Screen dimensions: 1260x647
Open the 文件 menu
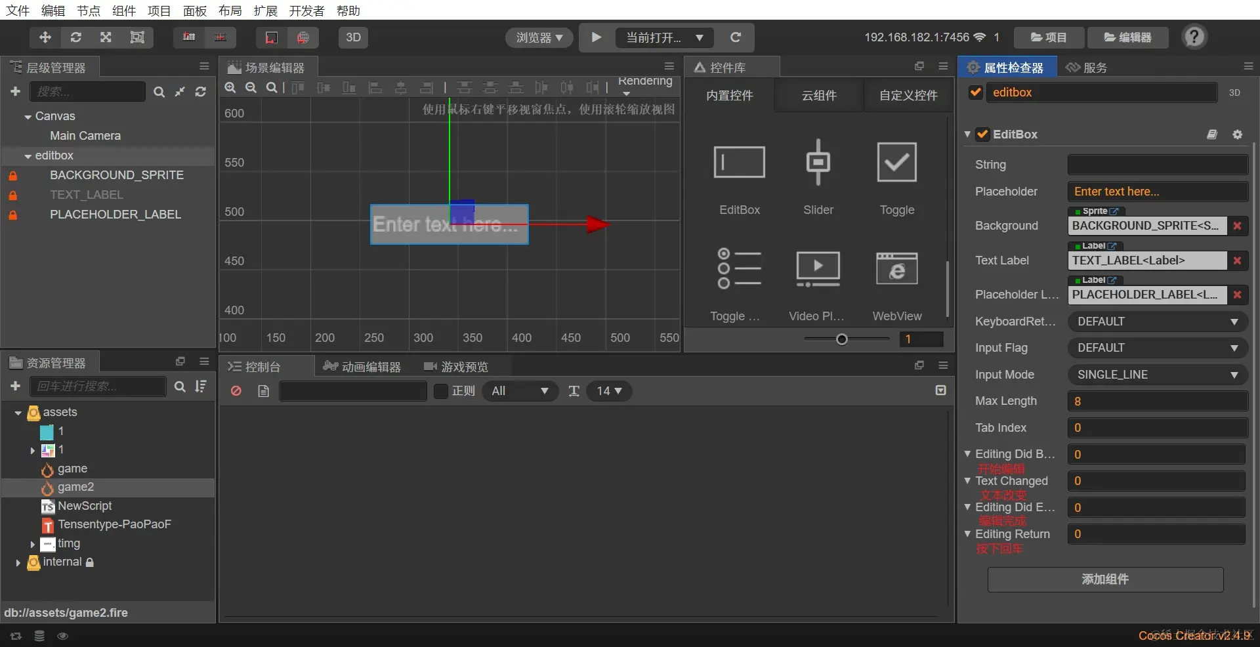[x=18, y=10]
